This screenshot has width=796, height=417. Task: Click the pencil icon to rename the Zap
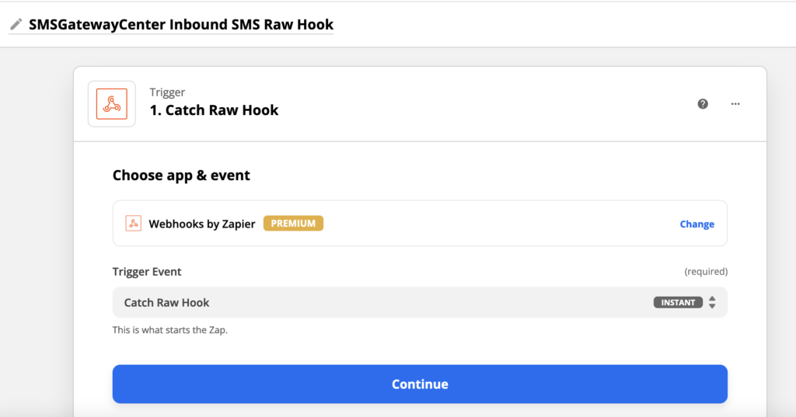click(16, 25)
